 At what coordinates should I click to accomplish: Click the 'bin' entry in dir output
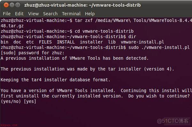tap(4, 42)
